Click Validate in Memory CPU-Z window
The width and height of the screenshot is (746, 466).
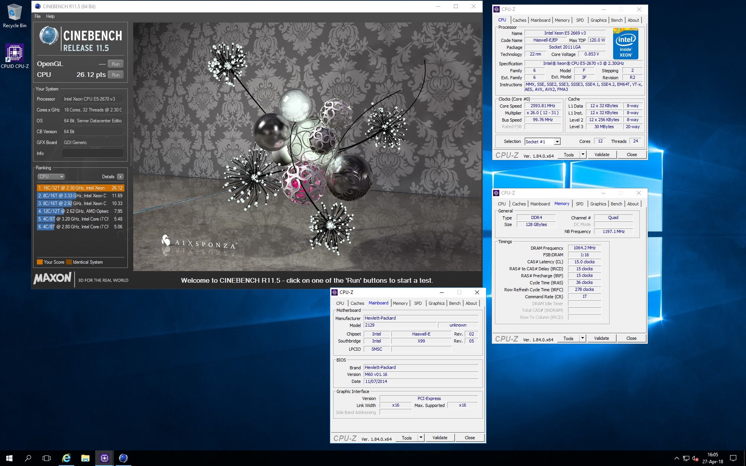[x=601, y=338]
